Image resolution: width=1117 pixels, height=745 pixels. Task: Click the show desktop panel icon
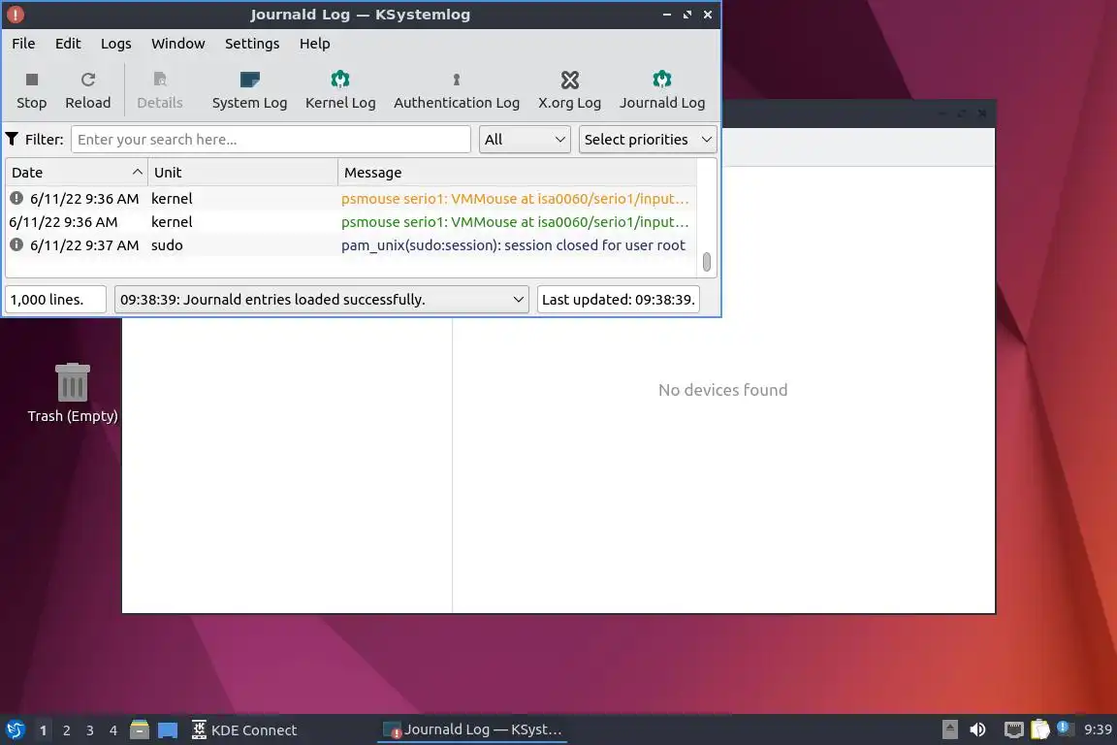pos(168,730)
